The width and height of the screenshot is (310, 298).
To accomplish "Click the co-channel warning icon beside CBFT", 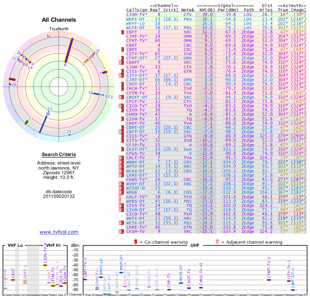I will tap(122, 32).
